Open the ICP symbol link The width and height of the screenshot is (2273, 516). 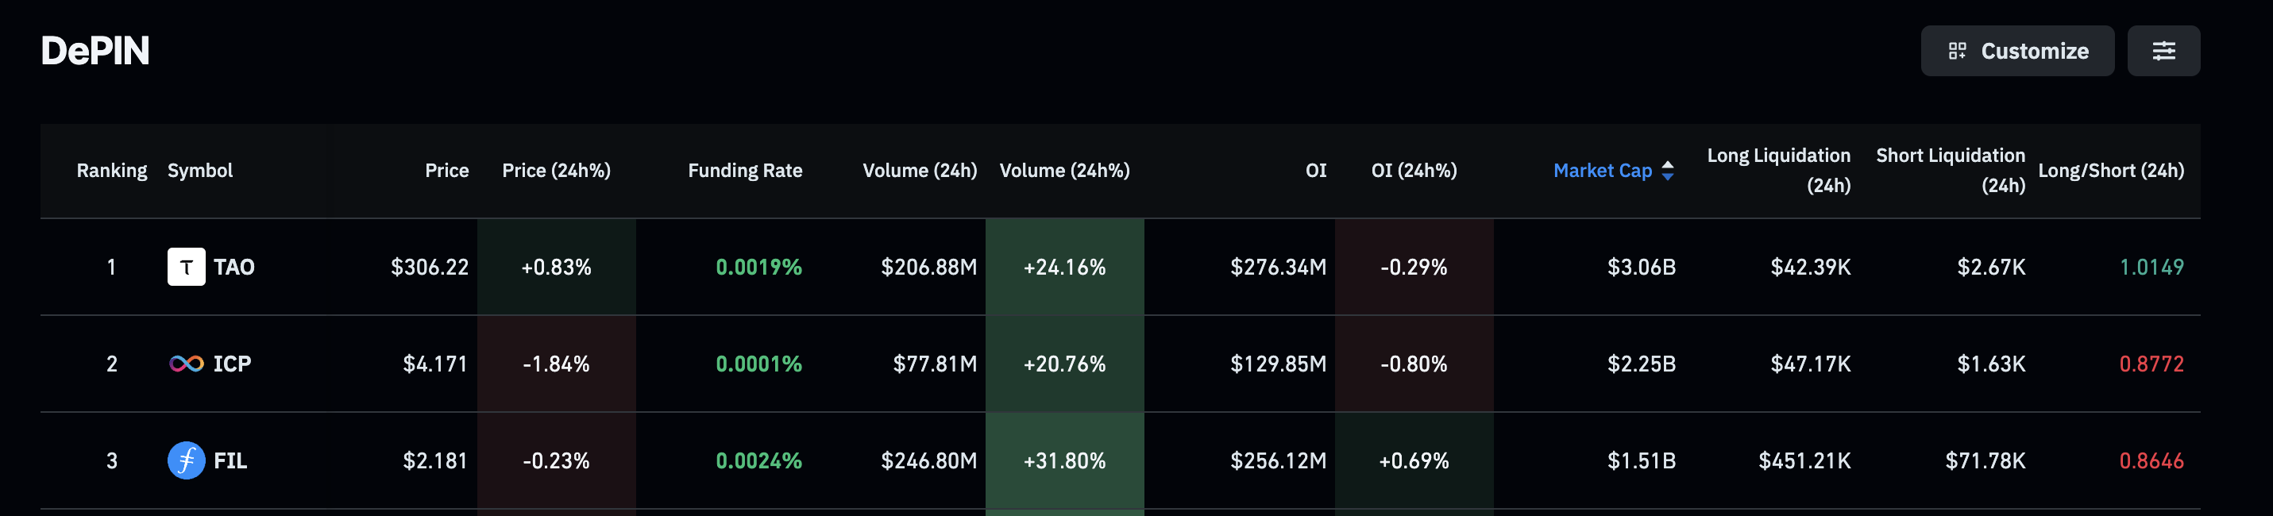pyautogui.click(x=232, y=364)
